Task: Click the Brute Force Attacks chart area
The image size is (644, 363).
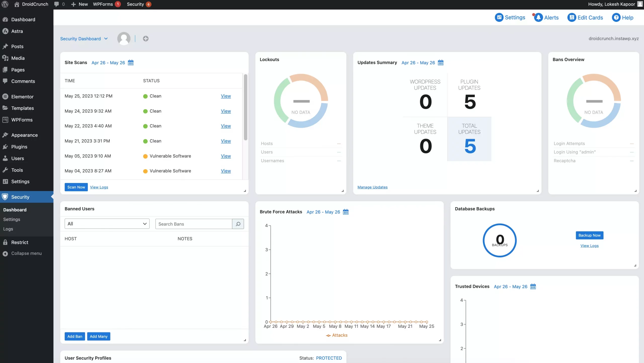Action: click(349, 274)
